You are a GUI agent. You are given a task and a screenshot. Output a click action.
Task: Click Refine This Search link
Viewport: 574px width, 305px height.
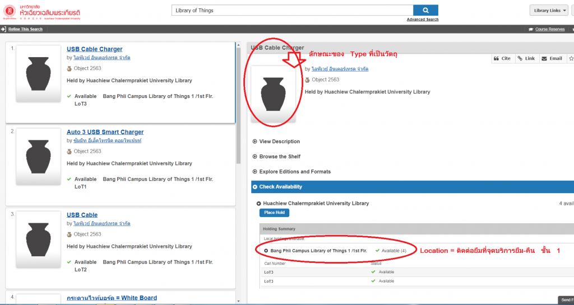tap(25, 29)
